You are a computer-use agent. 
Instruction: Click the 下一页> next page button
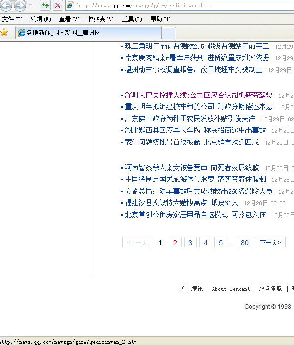(x=270, y=243)
